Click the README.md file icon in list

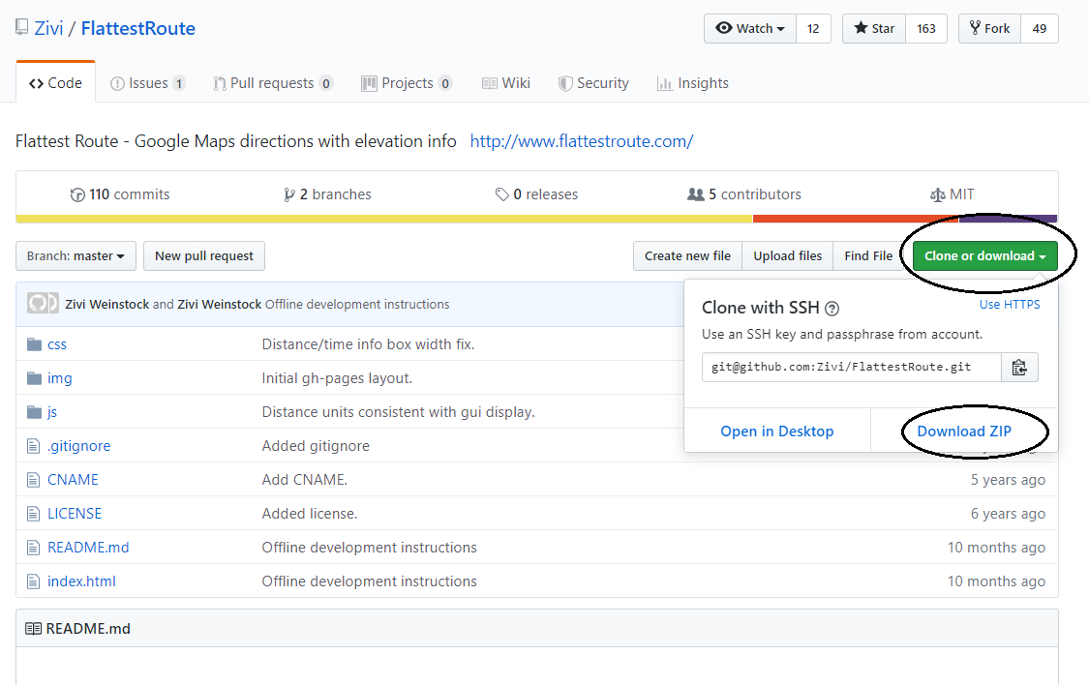(33, 548)
